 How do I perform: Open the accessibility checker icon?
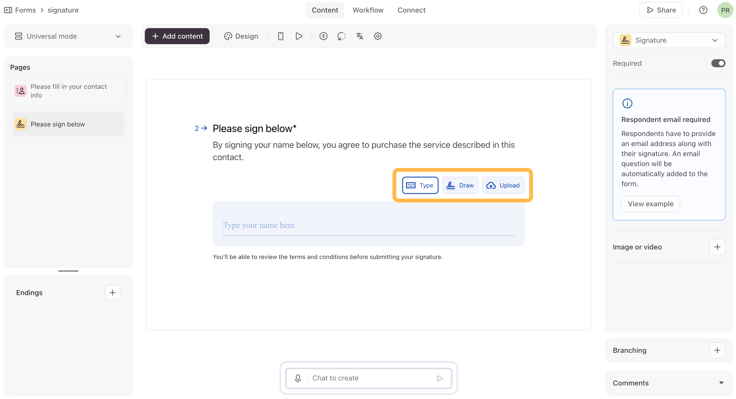323,36
